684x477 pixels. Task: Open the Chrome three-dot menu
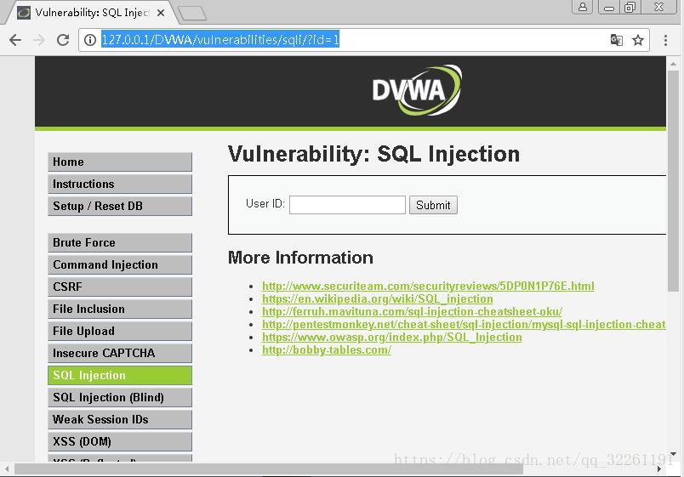click(665, 40)
